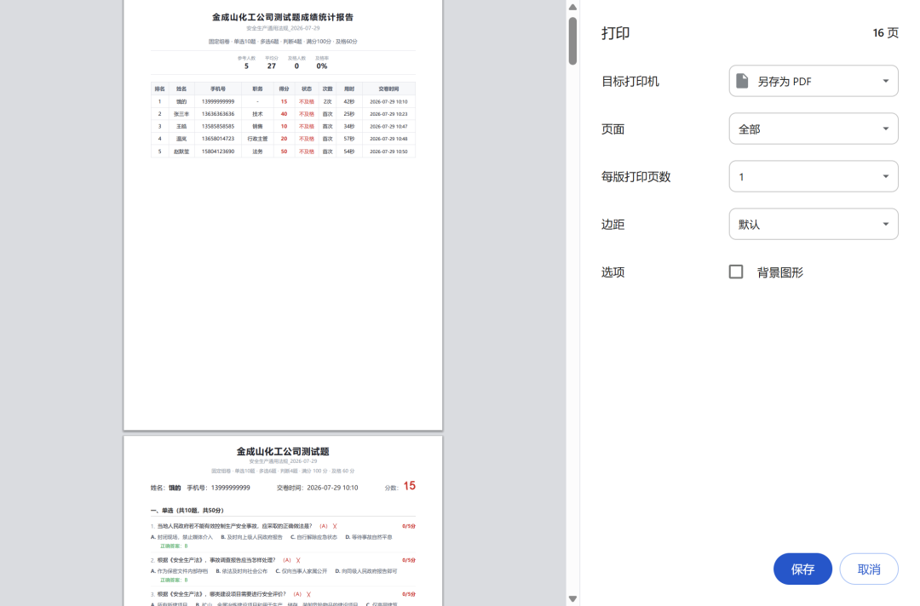Image resolution: width=920 pixels, height=606 pixels.
Task: Click the 取消 cancel button
Action: (x=868, y=569)
